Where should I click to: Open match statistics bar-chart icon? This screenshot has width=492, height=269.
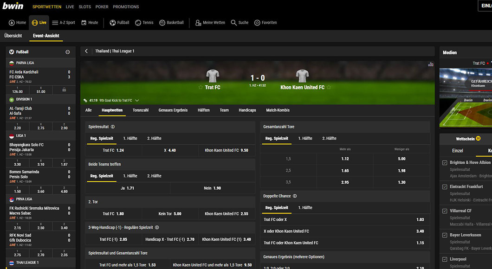coord(431,64)
